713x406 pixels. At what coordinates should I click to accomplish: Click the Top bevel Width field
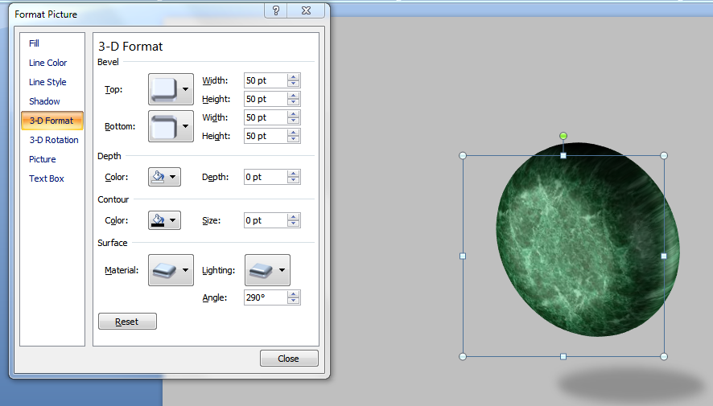tap(266, 80)
